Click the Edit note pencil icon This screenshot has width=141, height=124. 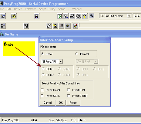[76, 26]
